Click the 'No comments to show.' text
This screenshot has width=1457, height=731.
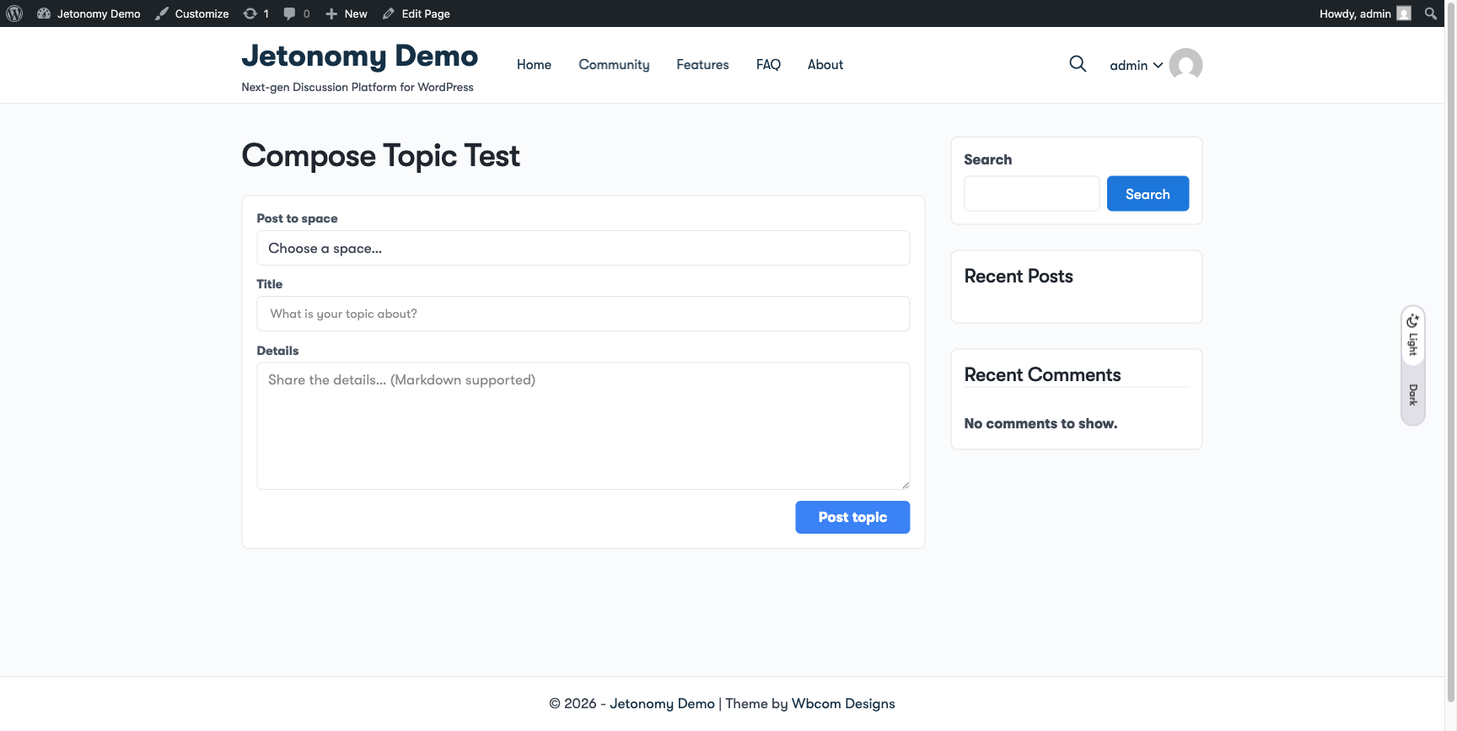point(1040,423)
